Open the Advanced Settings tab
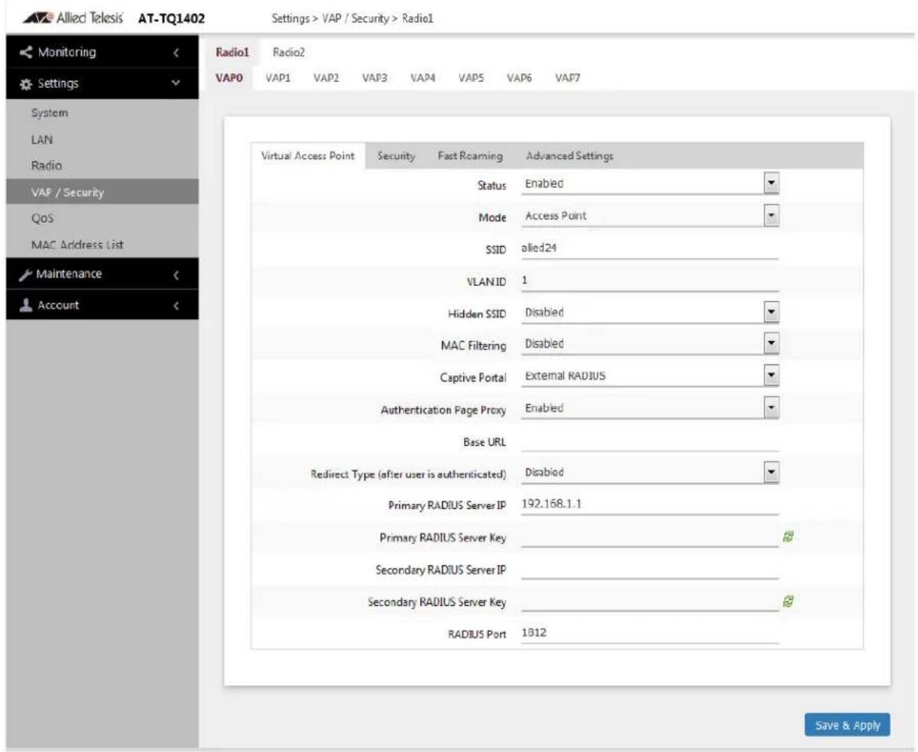Screen dimensions: 918x752 571,156
